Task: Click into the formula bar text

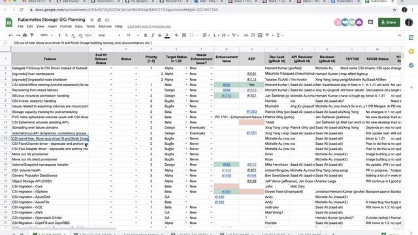Action: [82, 42]
